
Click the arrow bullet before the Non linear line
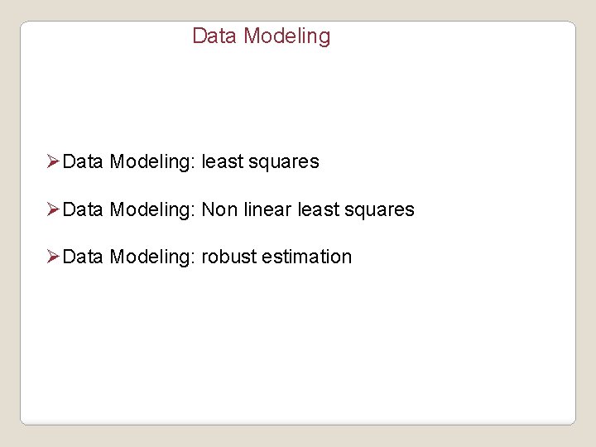click(53, 209)
